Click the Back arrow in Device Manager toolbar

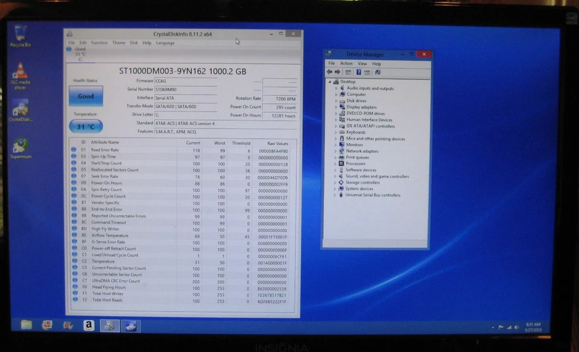(329, 72)
